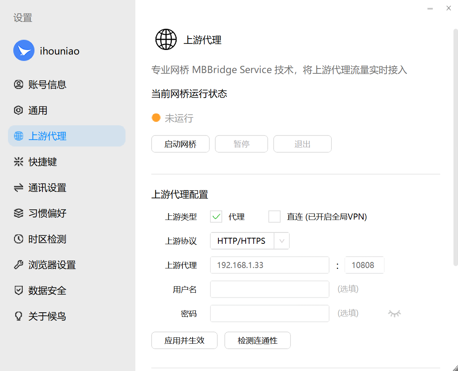
Task: Click the dropdown arrow next to HTTP/HTTPS
Action: (282, 241)
